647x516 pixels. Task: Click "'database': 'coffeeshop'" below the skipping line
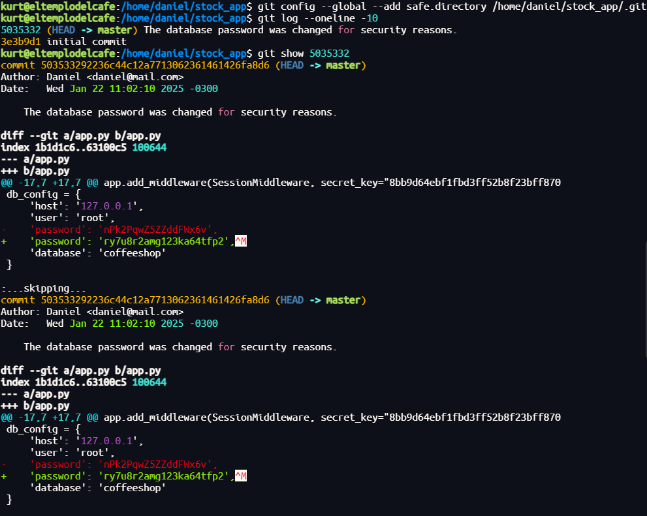(x=98, y=488)
